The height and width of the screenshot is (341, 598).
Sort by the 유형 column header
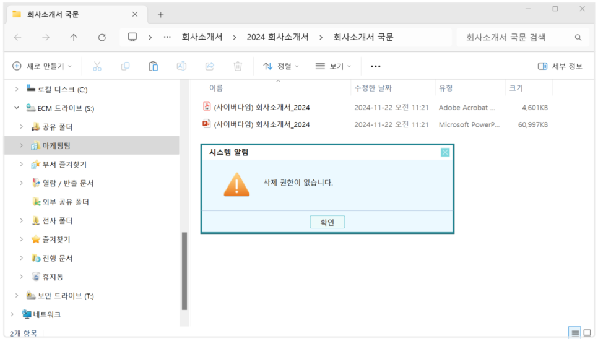point(446,88)
